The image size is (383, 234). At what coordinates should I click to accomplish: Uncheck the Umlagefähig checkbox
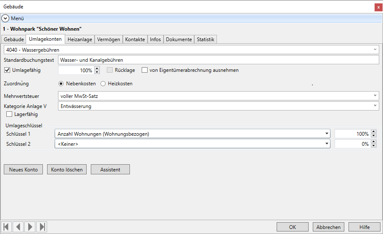pyautogui.click(x=7, y=70)
